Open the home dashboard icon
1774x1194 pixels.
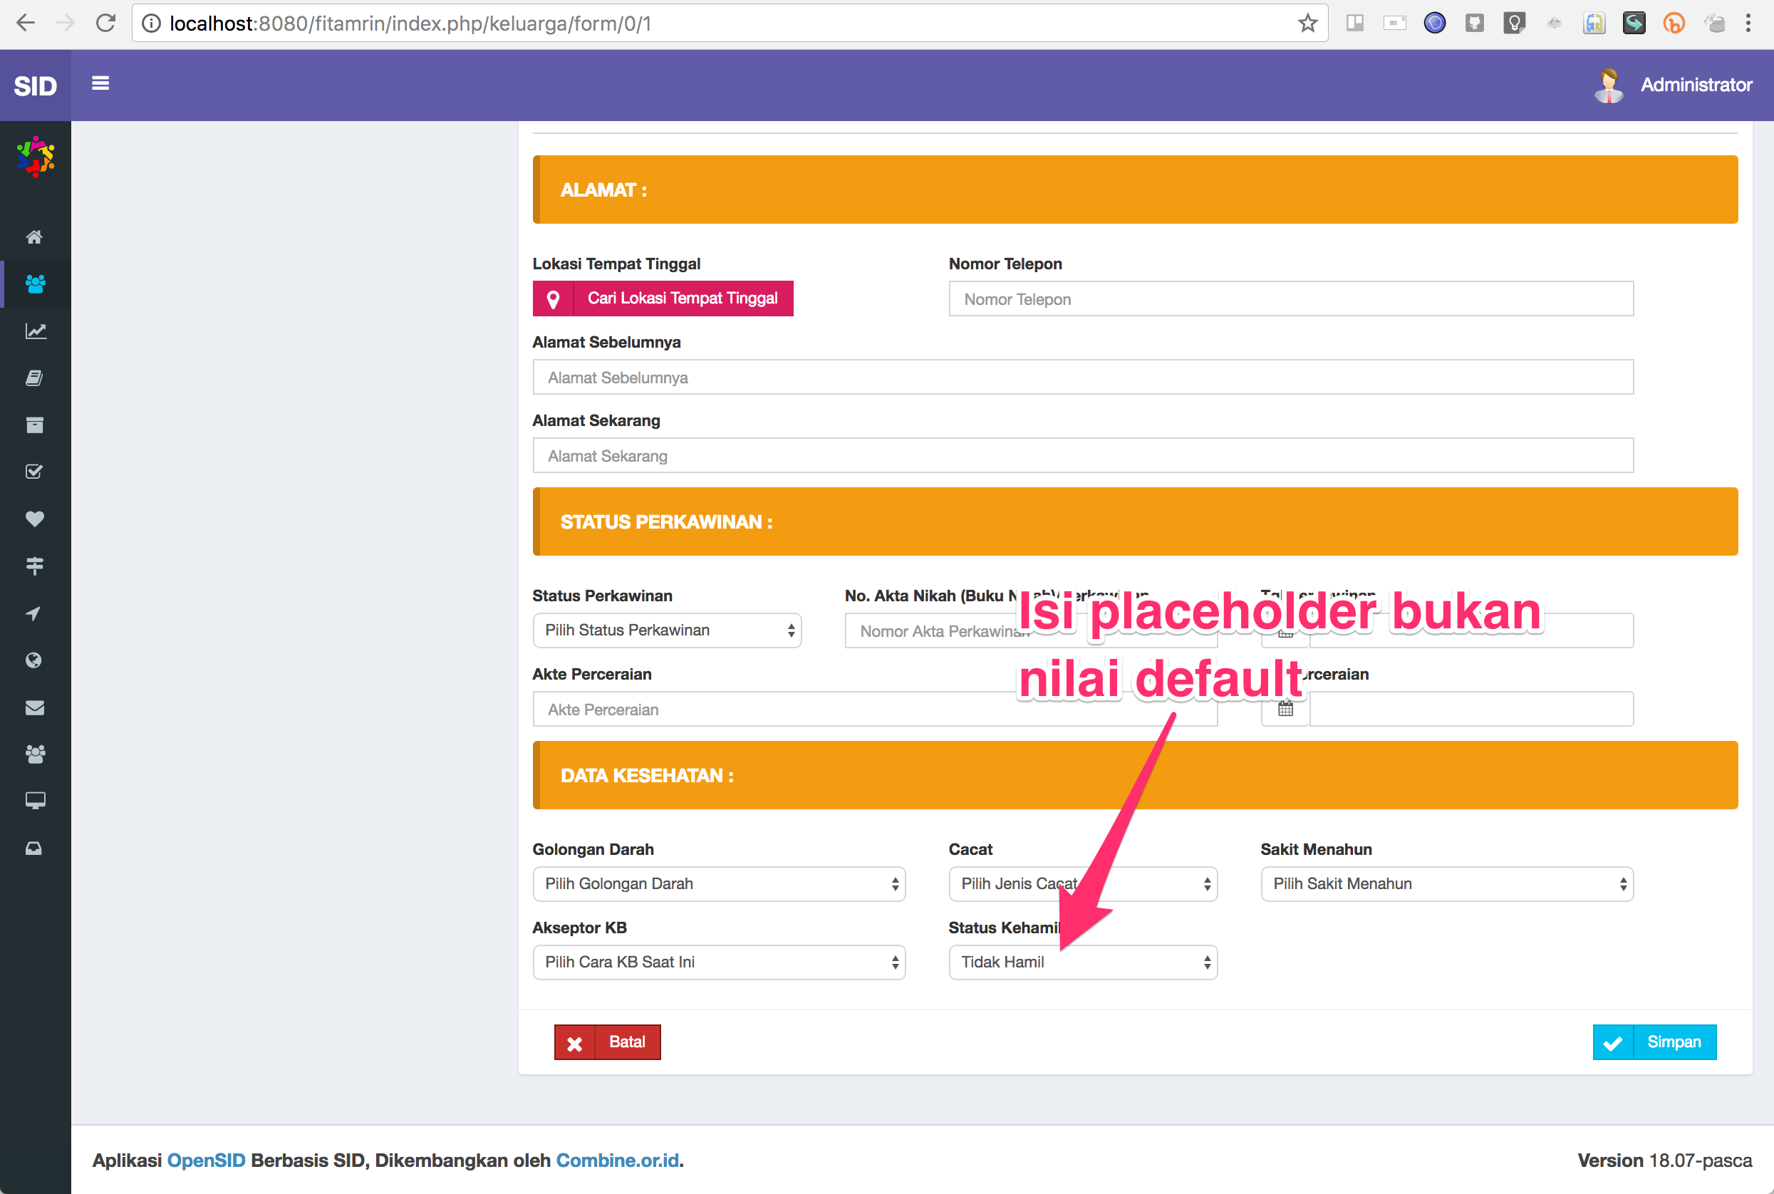coord(34,237)
